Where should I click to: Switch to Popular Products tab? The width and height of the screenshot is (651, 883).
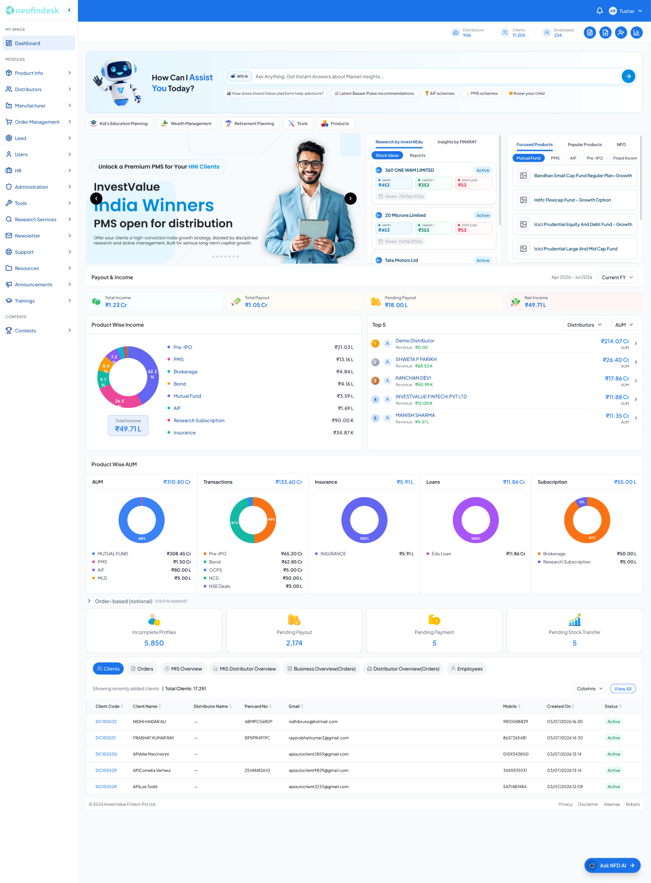585,145
